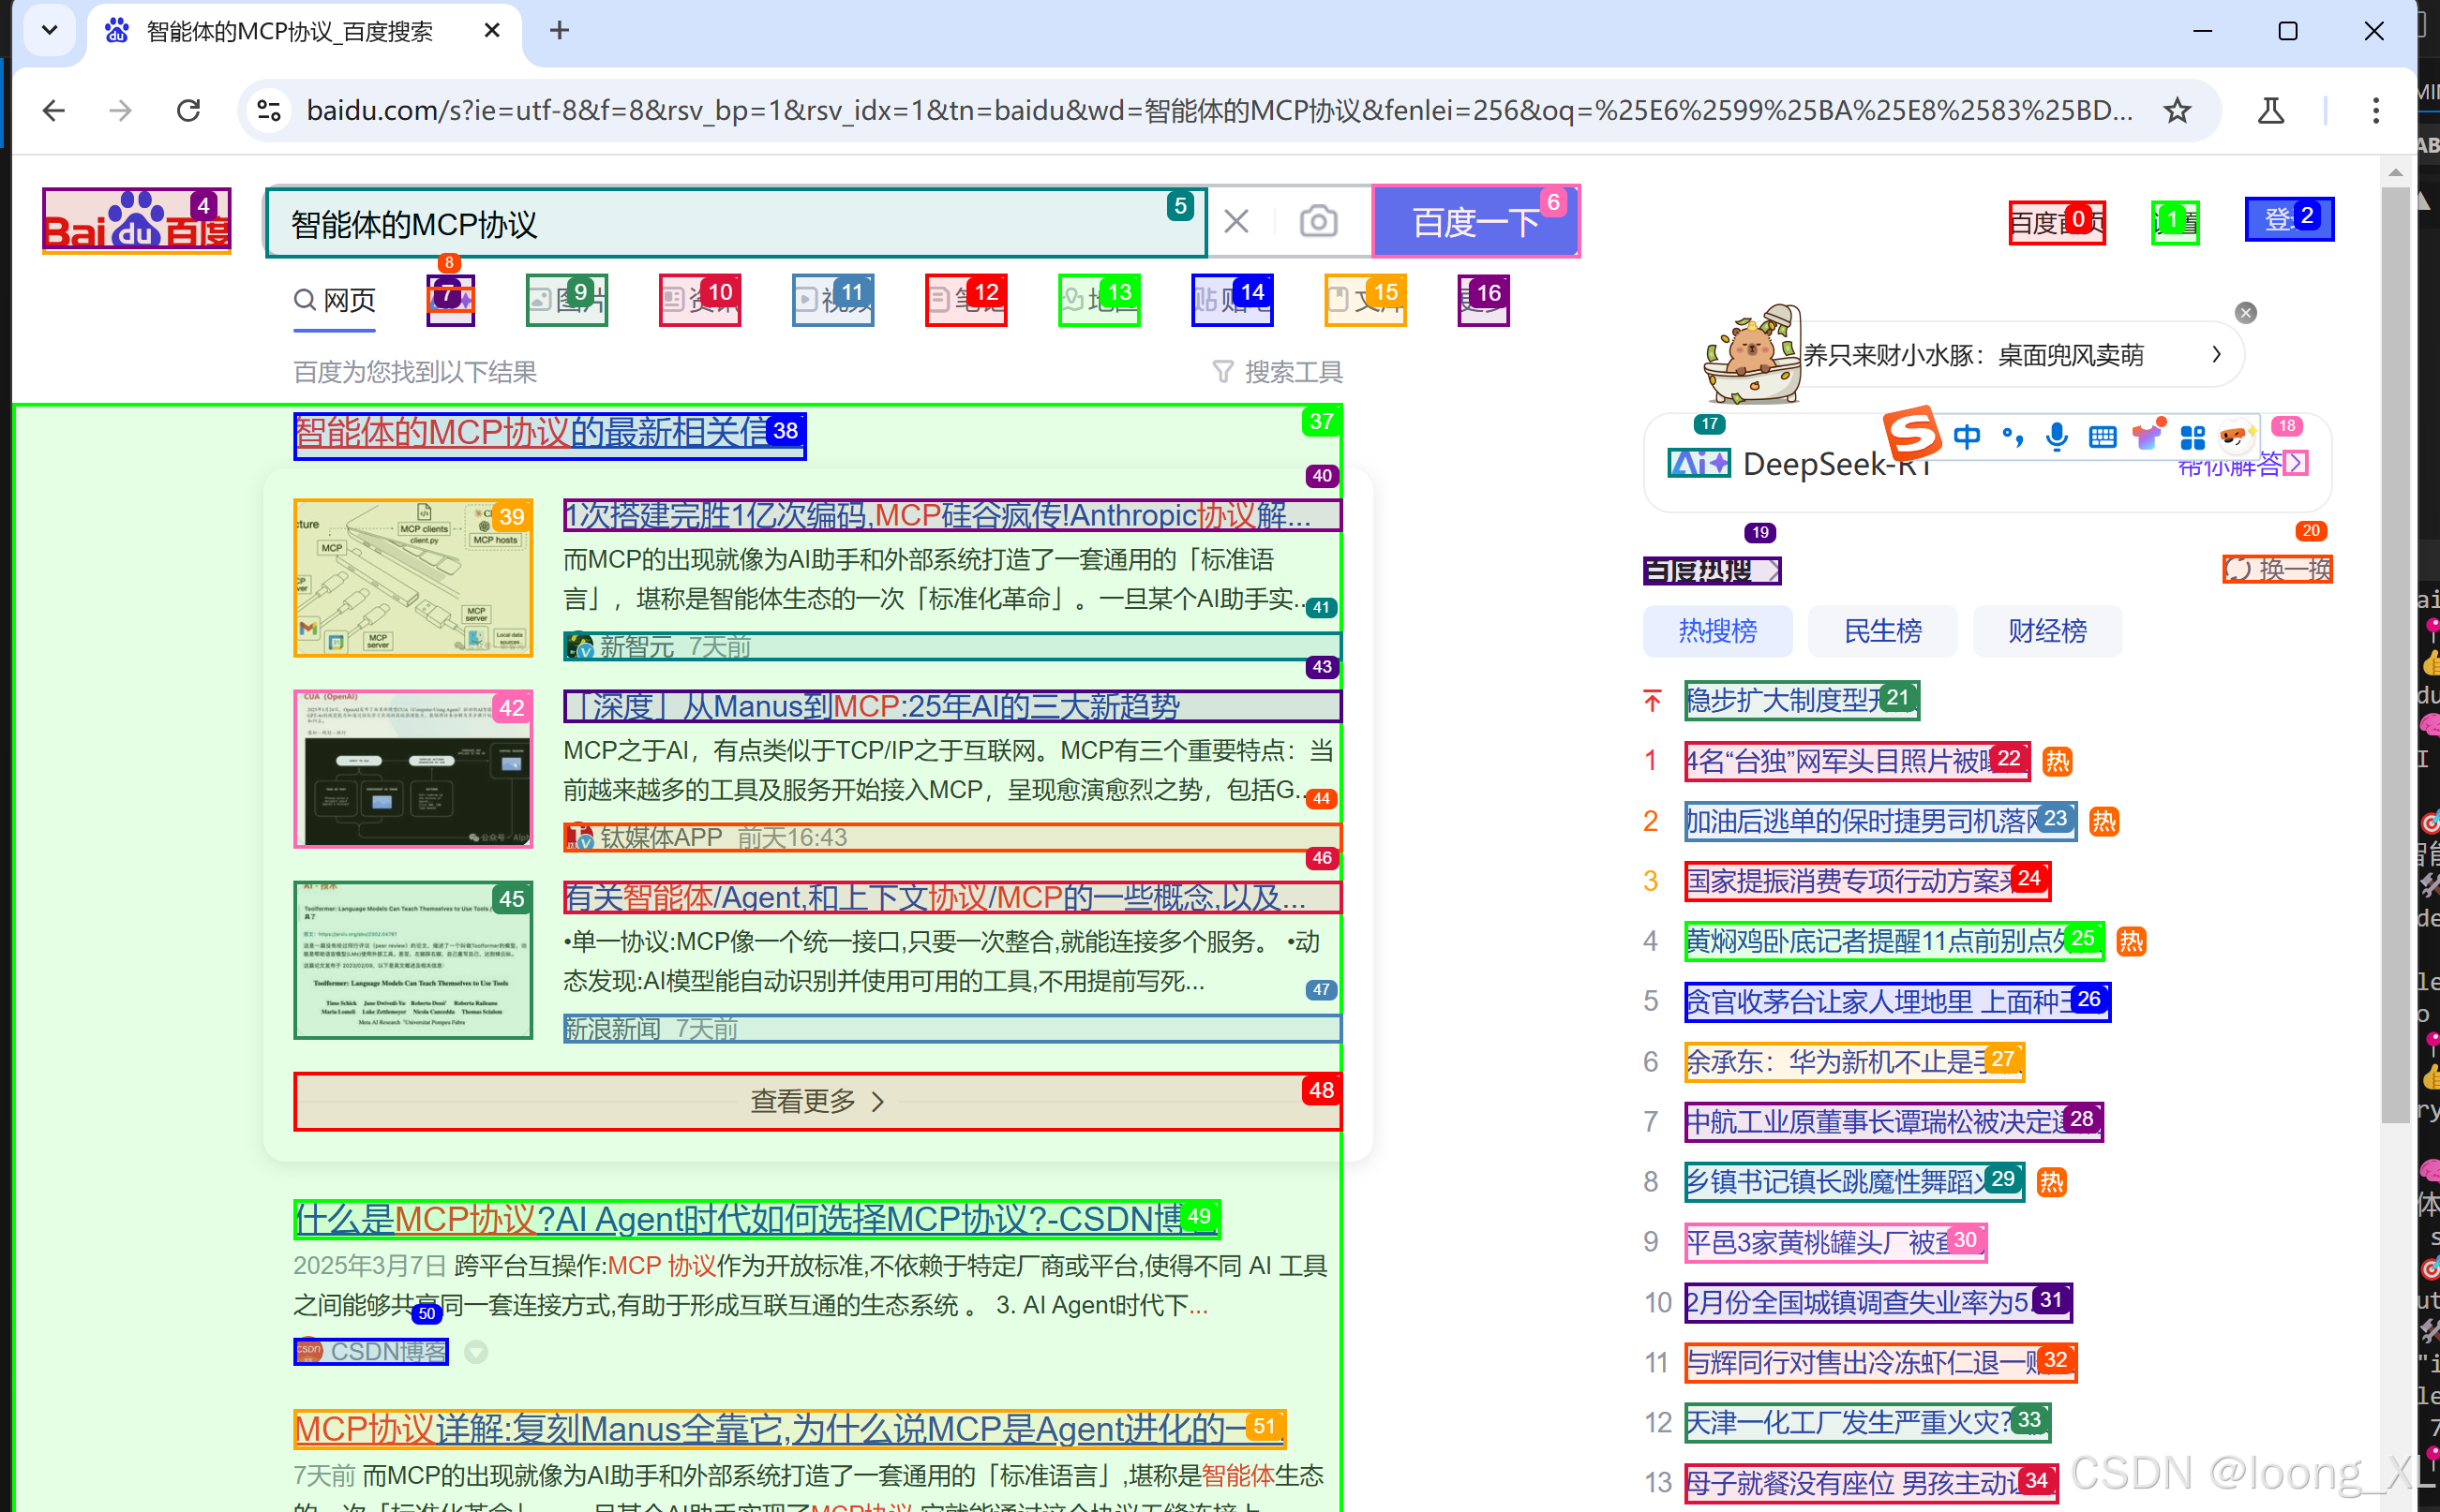The height and width of the screenshot is (1512, 2440).
Task: Open the Sogou skin center clothes icon
Action: pyautogui.click(x=2148, y=434)
